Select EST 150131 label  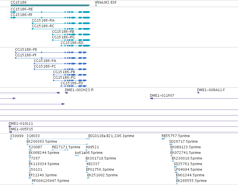click(x=35, y=170)
